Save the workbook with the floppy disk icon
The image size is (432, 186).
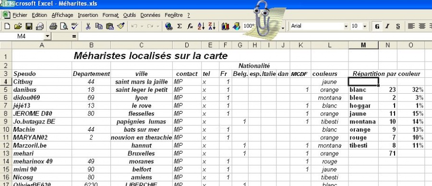(29, 26)
